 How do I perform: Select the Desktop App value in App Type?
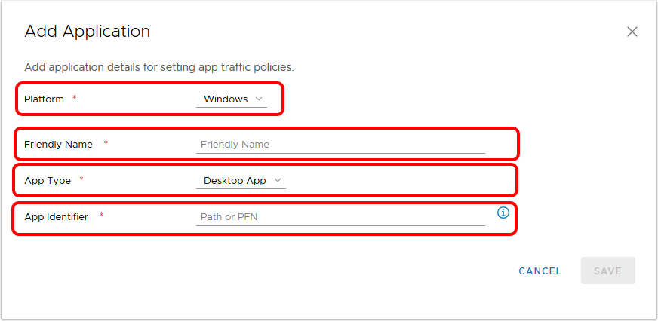(233, 181)
